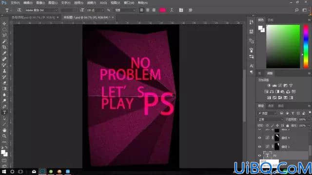This screenshot has width=312, height=175.
Task: Select the Zoom tool in toolbox
Action: tap(4, 136)
